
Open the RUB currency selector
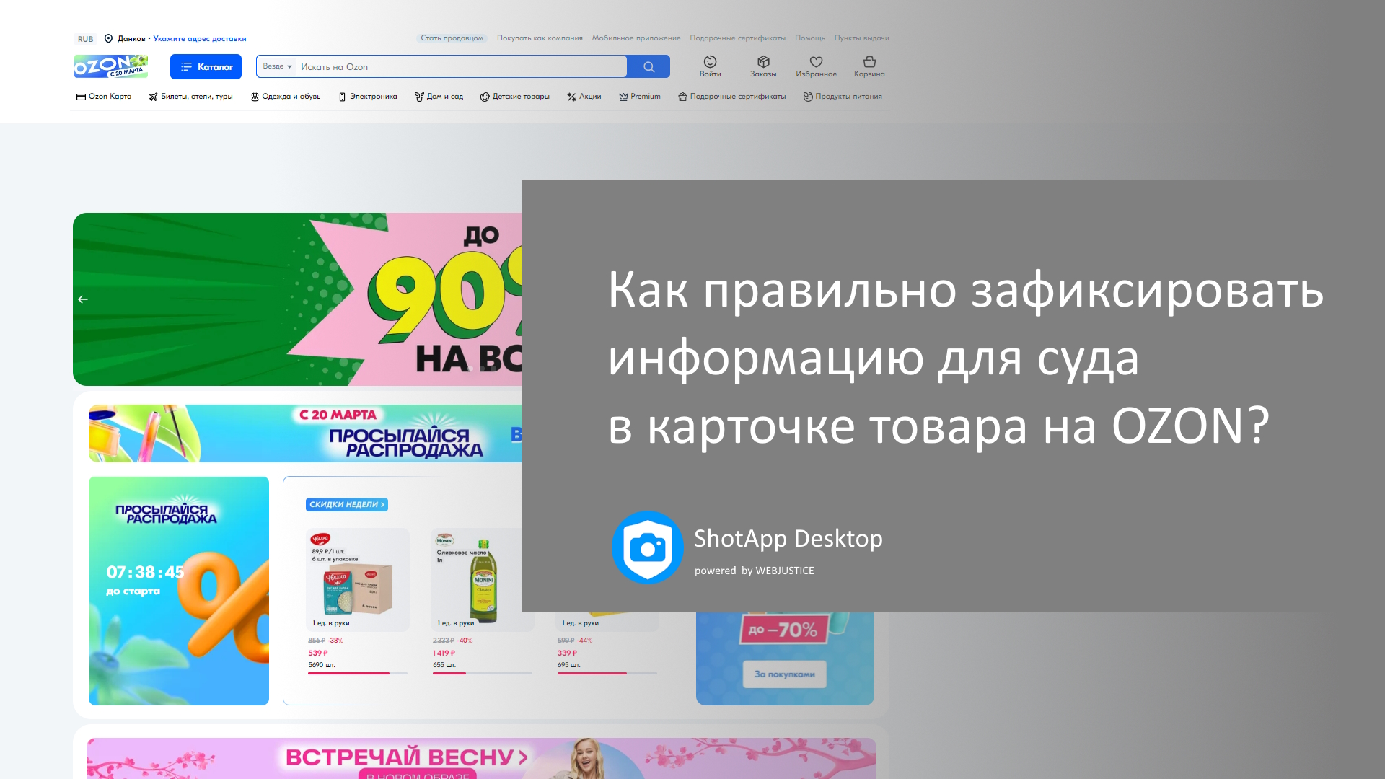(x=85, y=39)
